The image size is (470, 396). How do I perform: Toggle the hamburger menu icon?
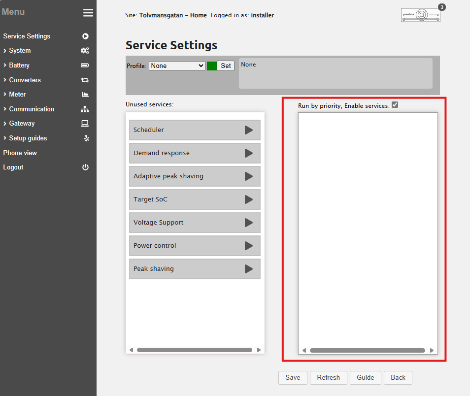tap(88, 13)
